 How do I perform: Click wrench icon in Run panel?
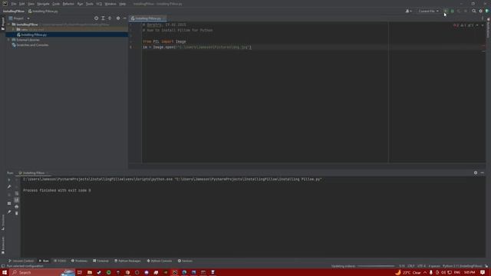[9, 187]
